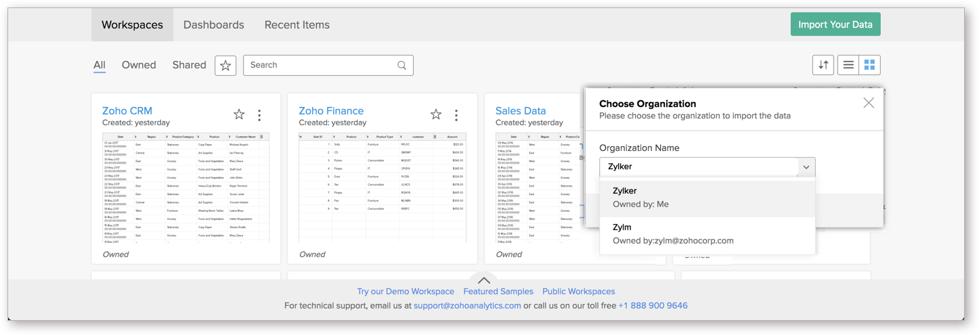
Task: Click the 'Choose Organization' dialog heading
Action: [x=648, y=104]
